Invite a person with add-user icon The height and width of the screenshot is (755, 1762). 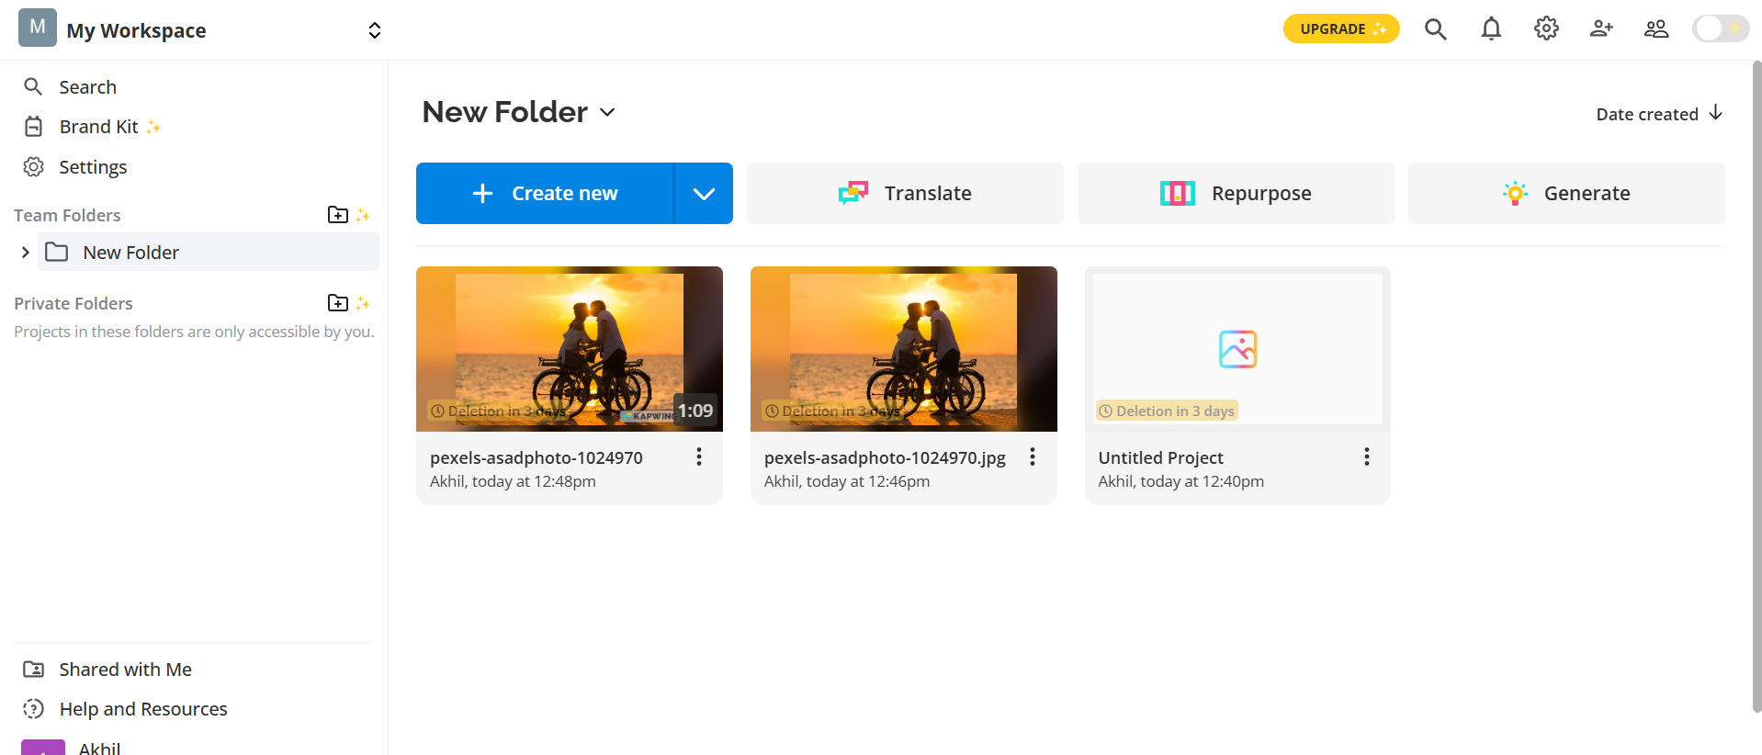tap(1601, 29)
